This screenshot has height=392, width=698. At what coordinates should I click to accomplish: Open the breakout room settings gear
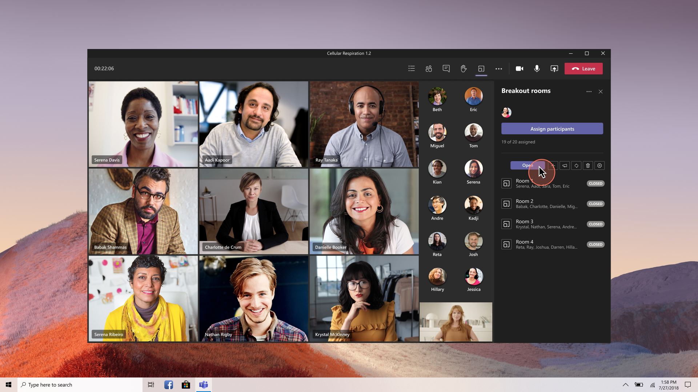tap(599, 166)
